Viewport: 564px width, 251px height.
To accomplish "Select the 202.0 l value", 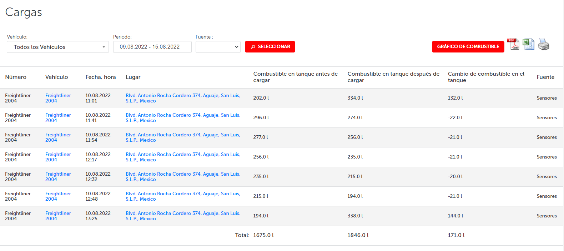I will [261, 98].
